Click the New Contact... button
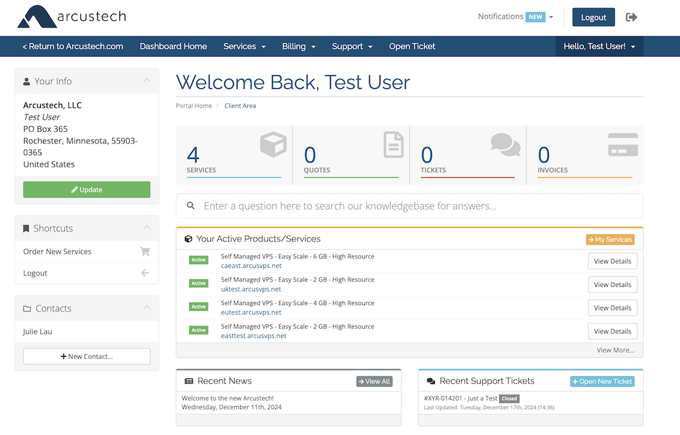This screenshot has width=680, height=435. tap(87, 356)
